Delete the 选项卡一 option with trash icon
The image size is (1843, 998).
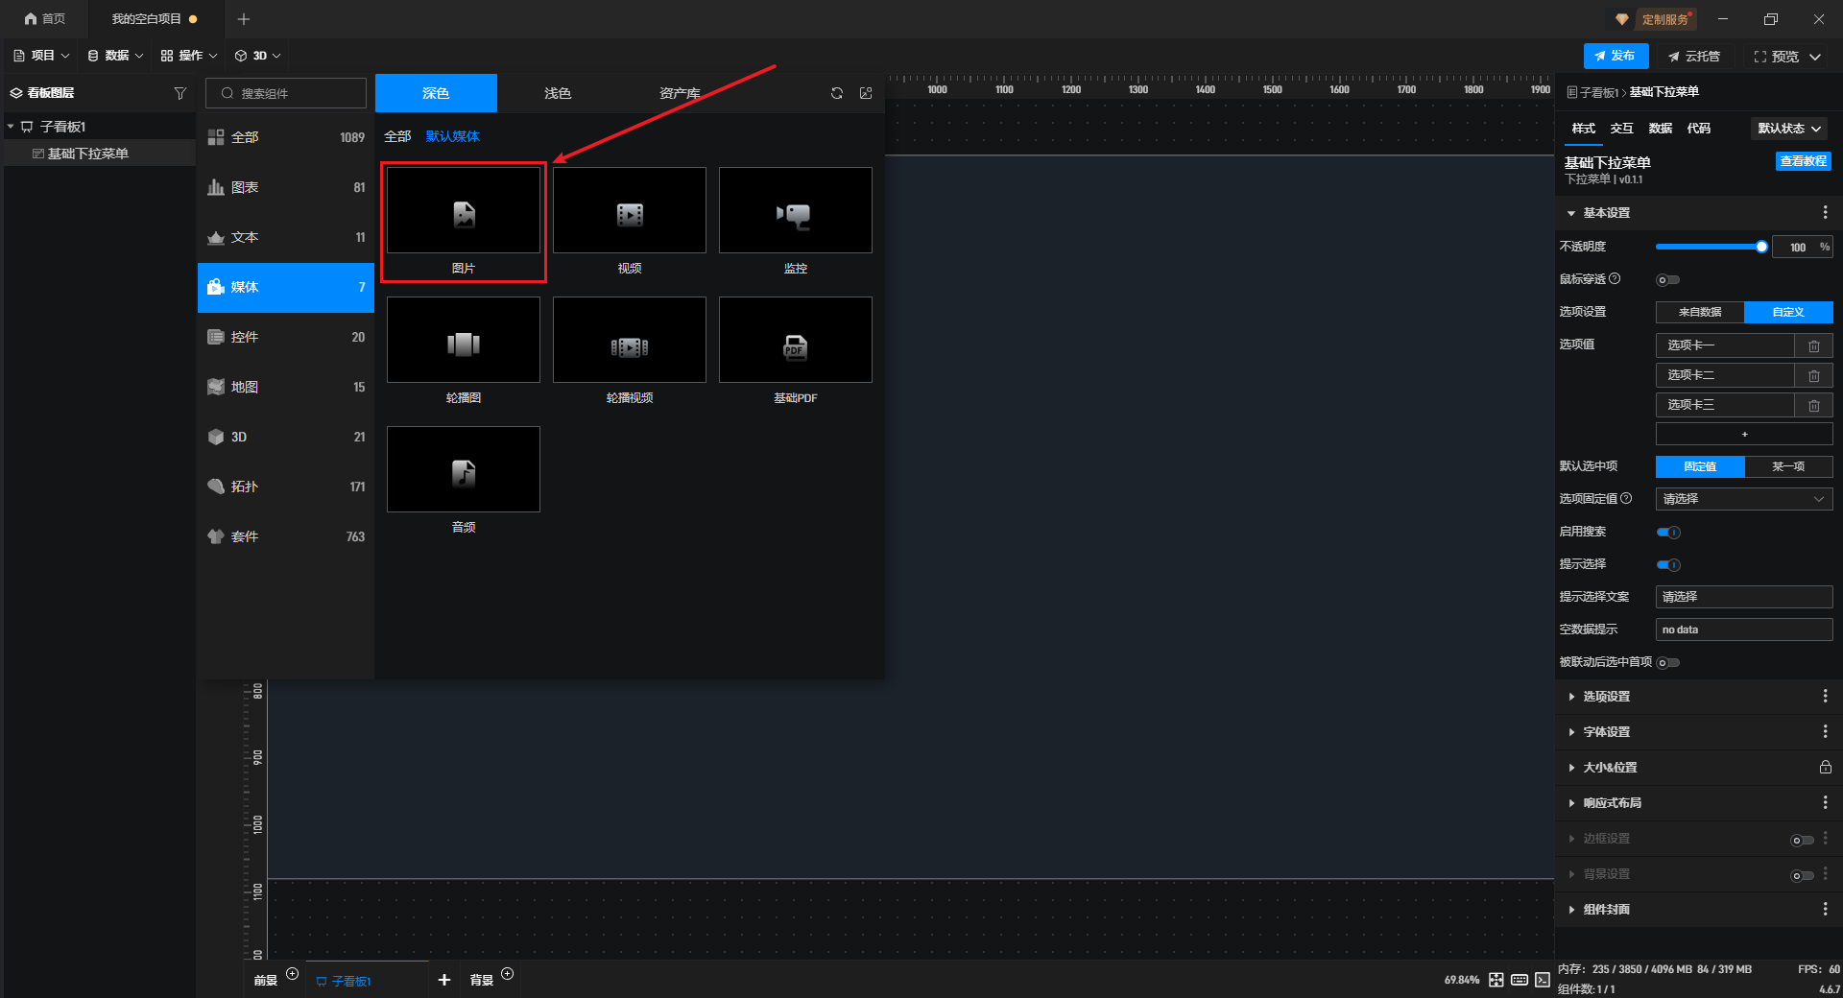click(x=1813, y=345)
